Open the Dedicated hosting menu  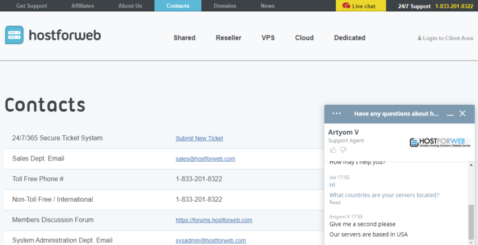click(350, 38)
